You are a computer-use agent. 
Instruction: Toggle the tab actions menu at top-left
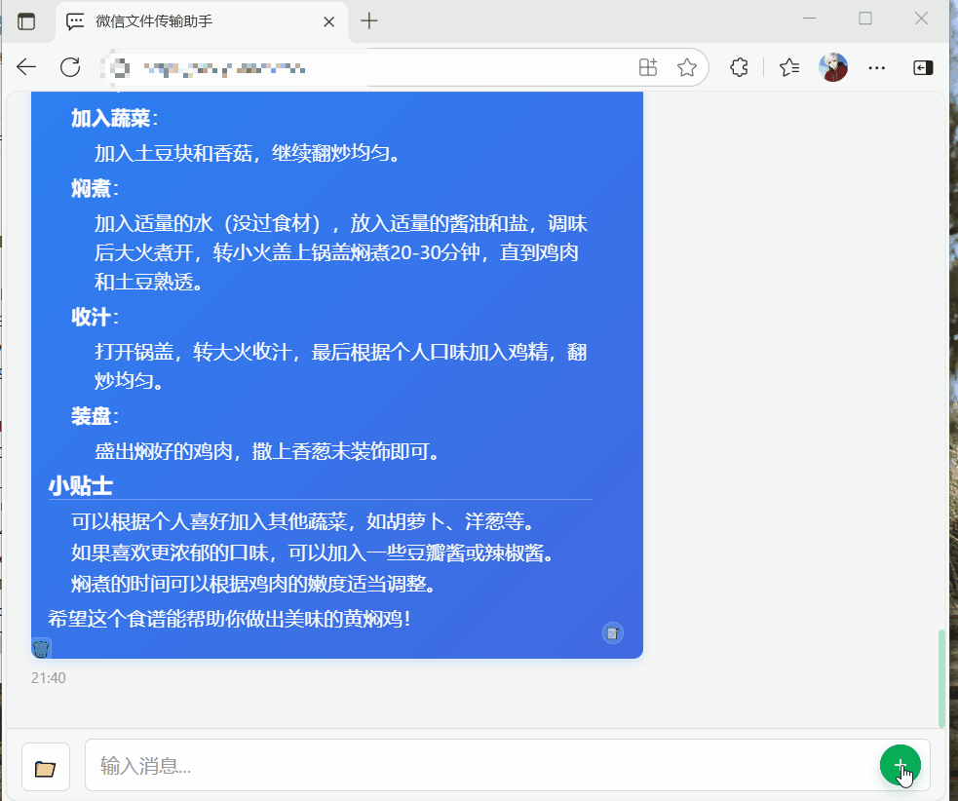coord(26,21)
